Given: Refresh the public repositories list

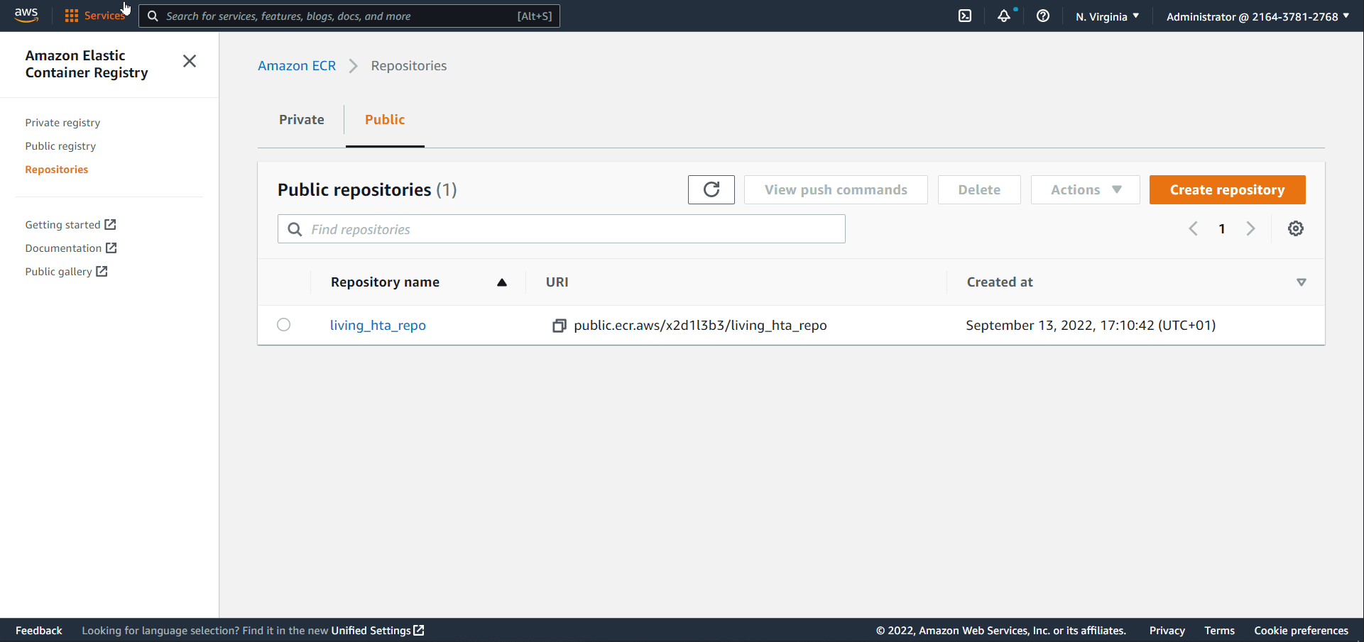Looking at the screenshot, I should [x=711, y=189].
